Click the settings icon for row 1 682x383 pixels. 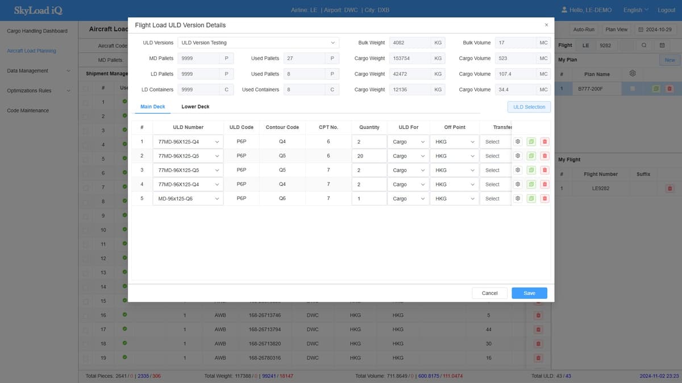(x=518, y=141)
